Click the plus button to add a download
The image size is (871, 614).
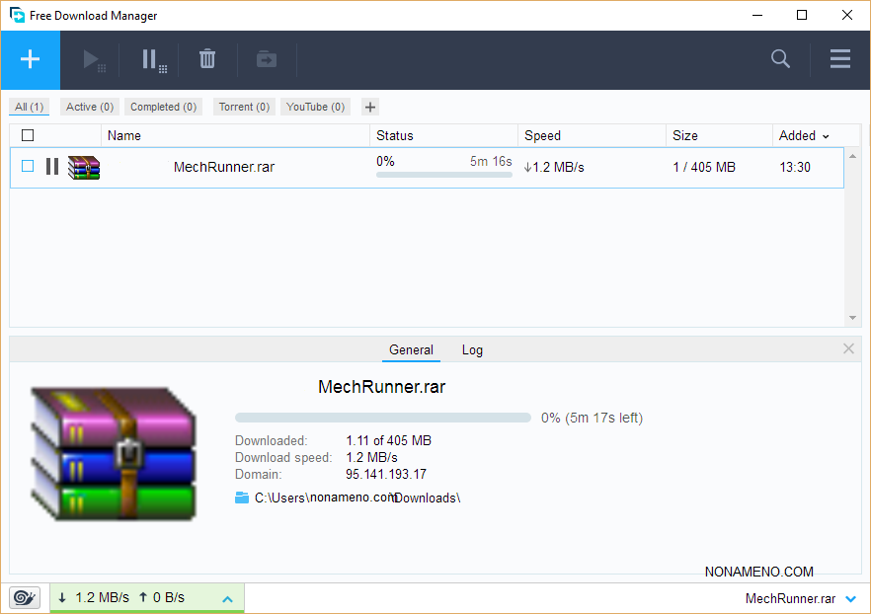click(x=30, y=60)
